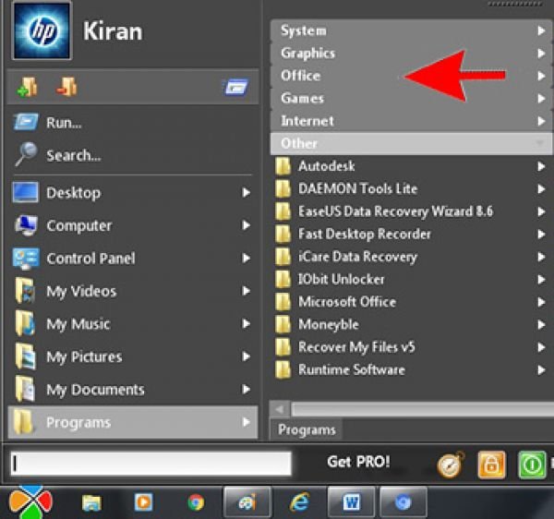Expand the Desktop submenu arrow
Image resolution: width=554 pixels, height=519 pixels.
coord(247,193)
